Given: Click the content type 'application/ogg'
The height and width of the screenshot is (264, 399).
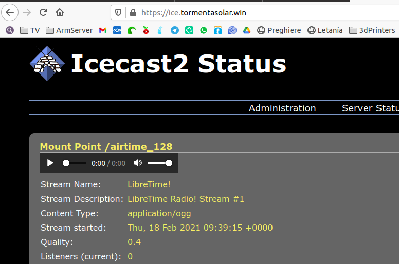Looking at the screenshot, I should point(159,214).
